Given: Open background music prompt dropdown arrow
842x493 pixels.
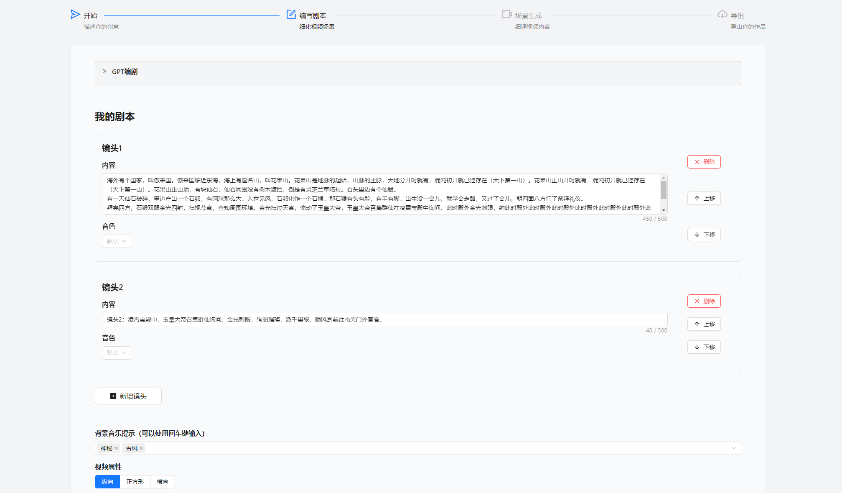Looking at the screenshot, I should click(x=734, y=448).
